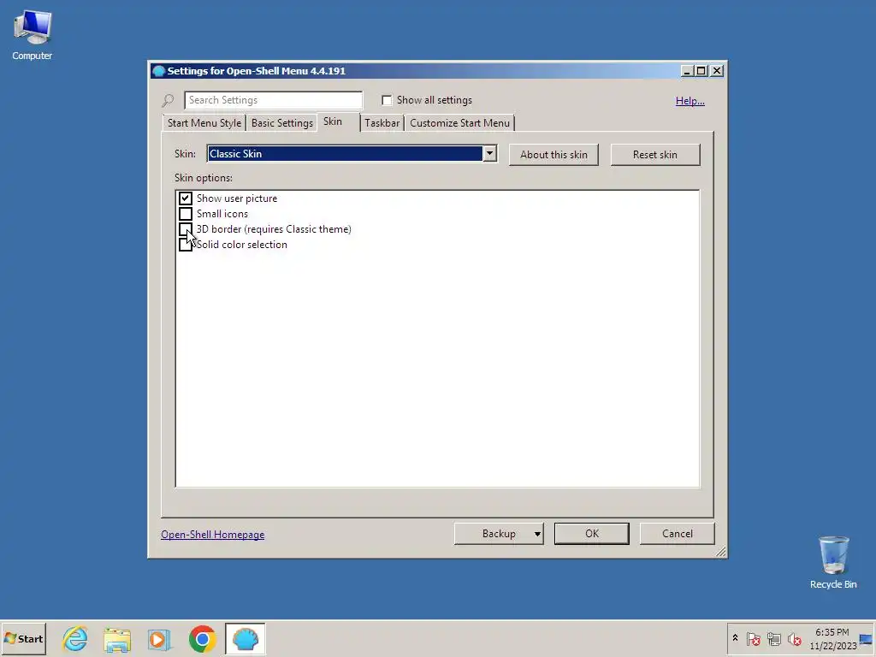Click the search magnifier icon
This screenshot has width=876, height=657.
(168, 101)
